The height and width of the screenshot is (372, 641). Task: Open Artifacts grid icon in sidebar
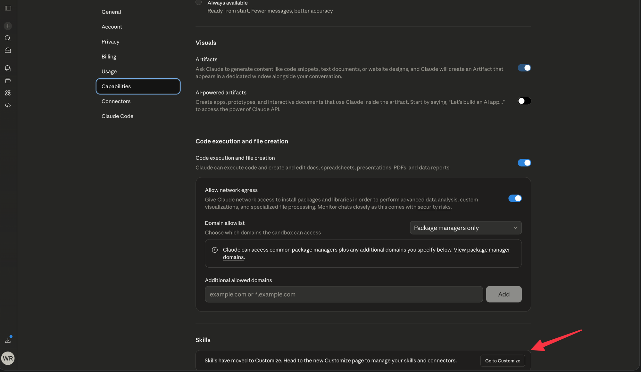(8, 93)
